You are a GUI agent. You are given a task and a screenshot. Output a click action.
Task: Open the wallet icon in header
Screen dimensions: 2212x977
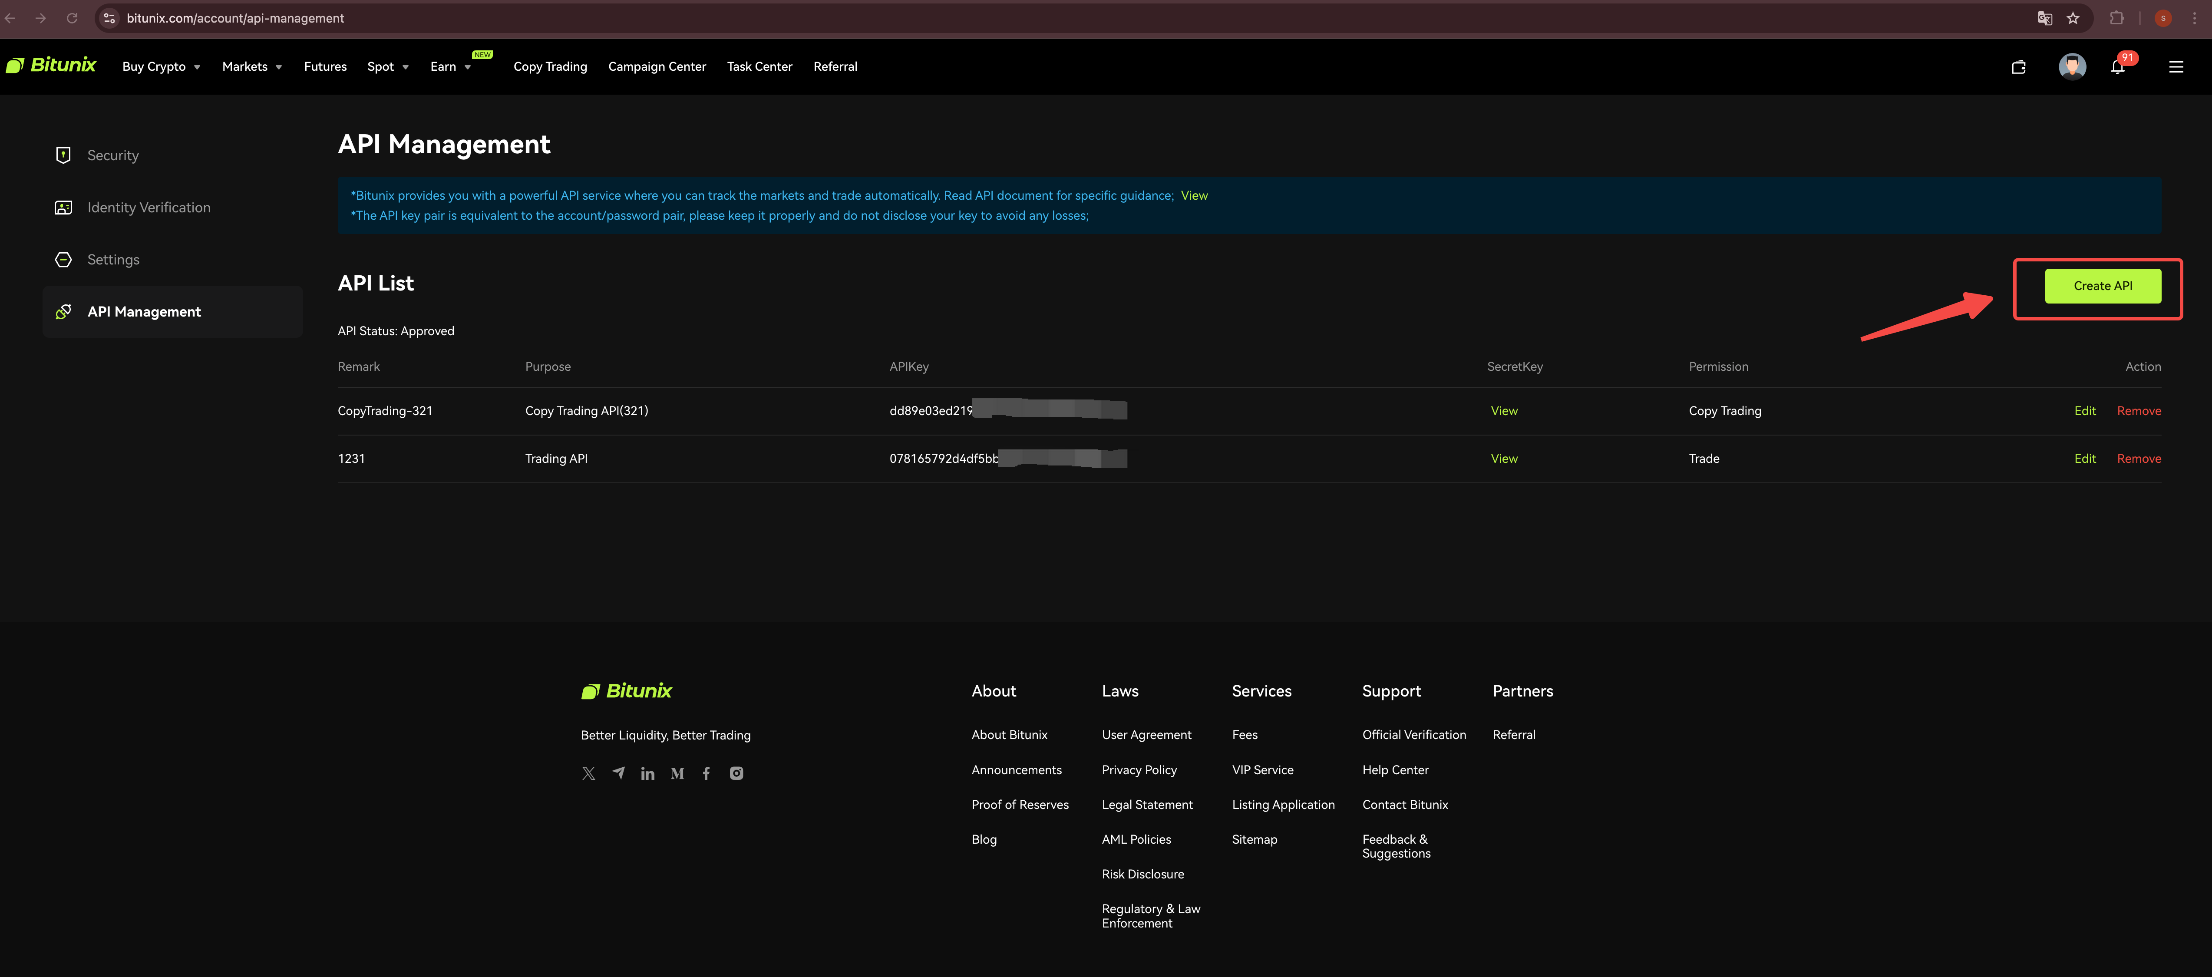[x=2018, y=67]
